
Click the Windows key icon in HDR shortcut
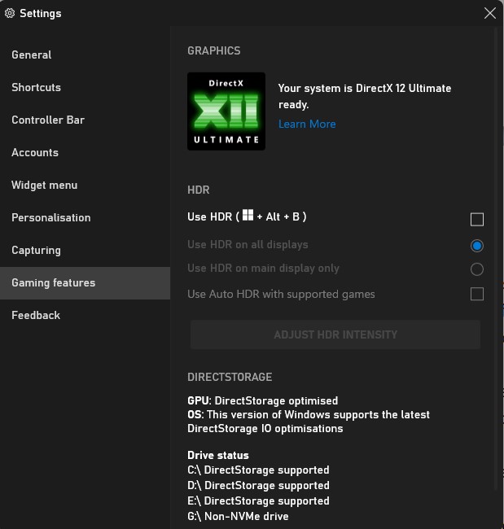click(248, 215)
